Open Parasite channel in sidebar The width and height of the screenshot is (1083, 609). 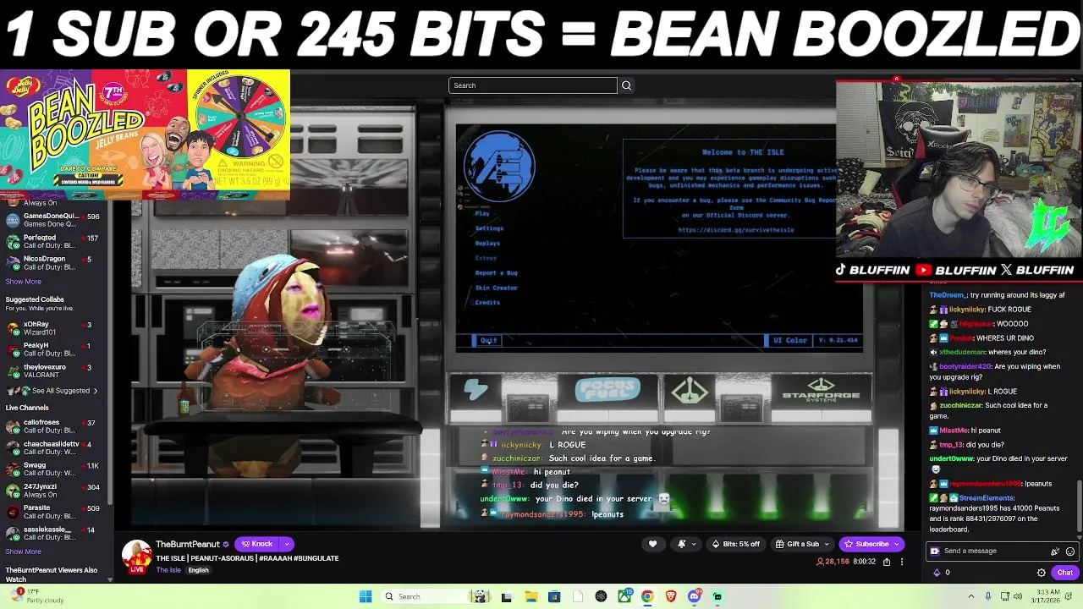52,512
